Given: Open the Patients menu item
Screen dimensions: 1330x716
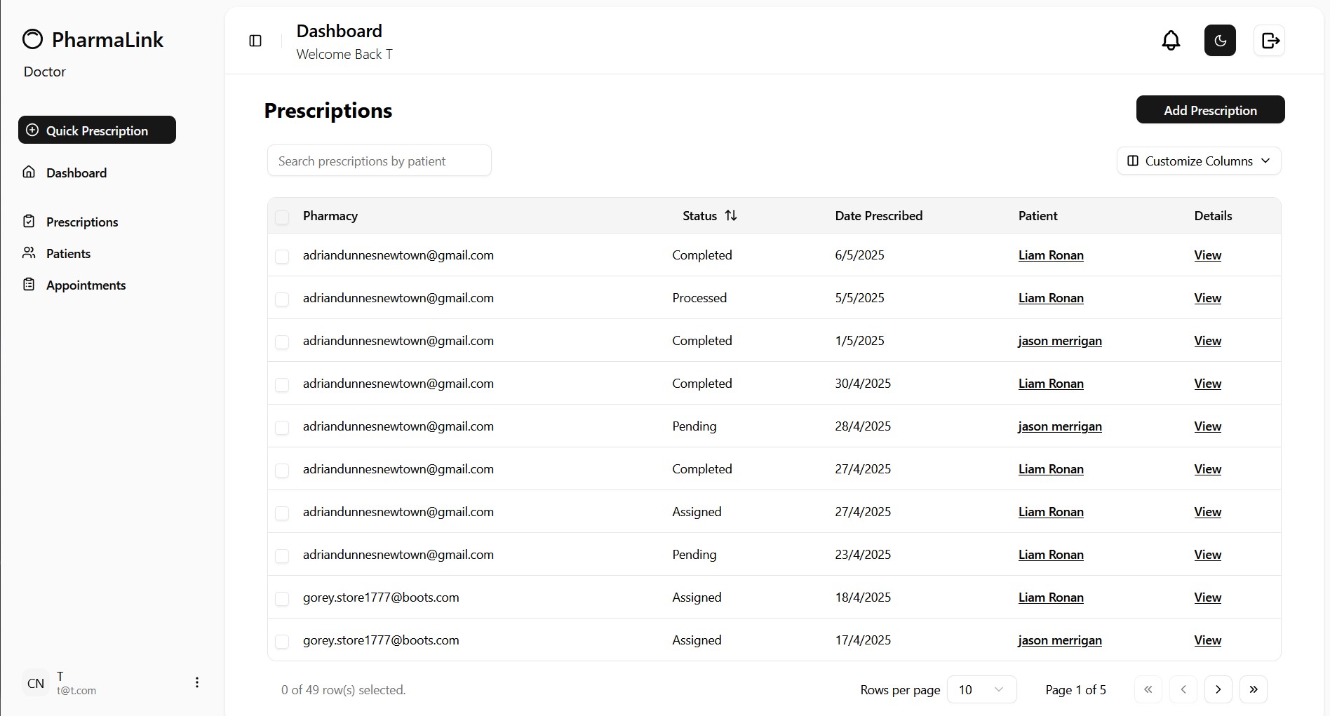Looking at the screenshot, I should [68, 253].
